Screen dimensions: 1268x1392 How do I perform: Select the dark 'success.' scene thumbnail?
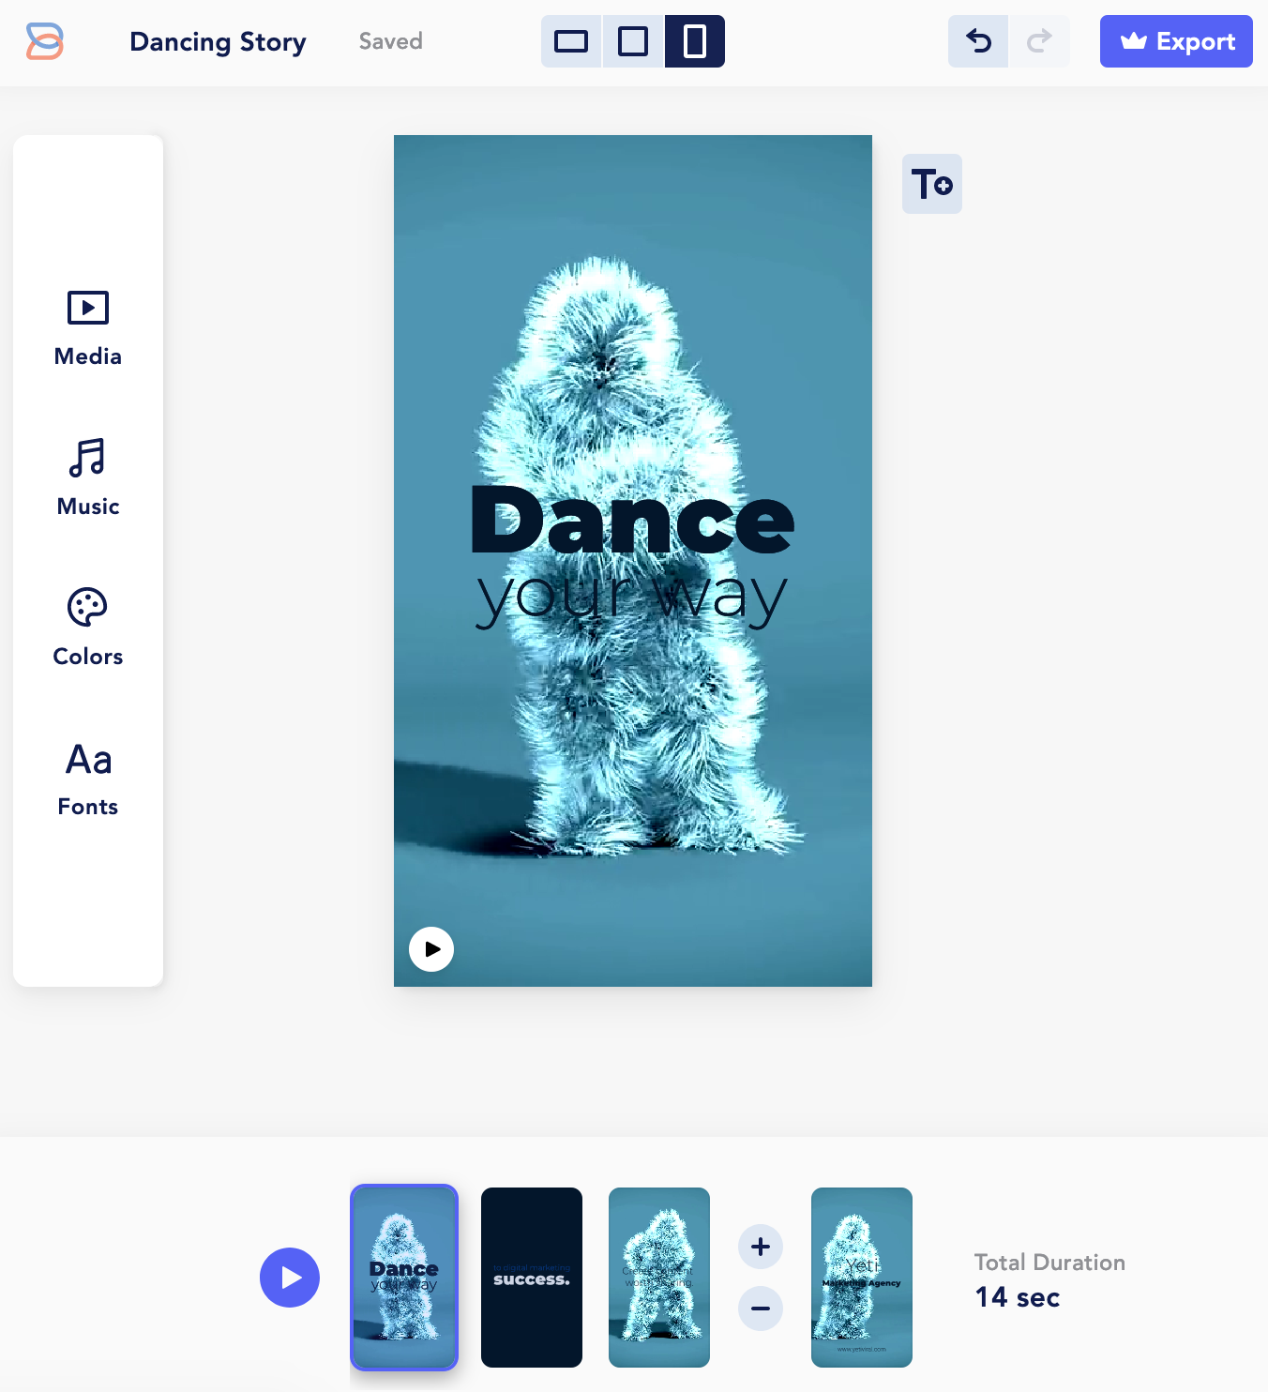(532, 1278)
